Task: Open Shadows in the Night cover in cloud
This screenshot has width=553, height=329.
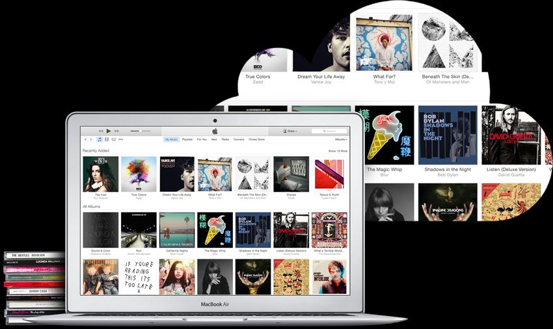Action: point(448,135)
